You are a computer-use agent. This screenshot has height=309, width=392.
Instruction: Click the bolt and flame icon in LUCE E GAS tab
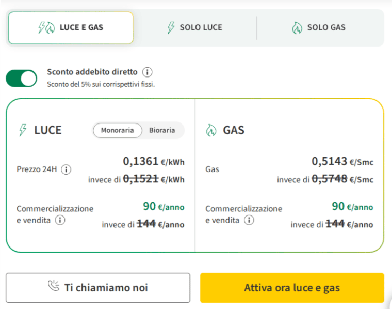coord(46,27)
